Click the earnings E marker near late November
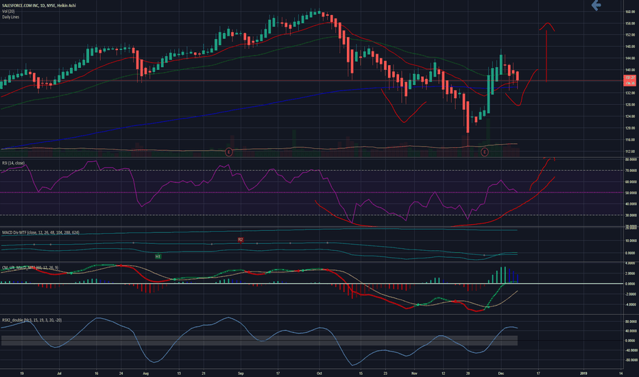Image resolution: width=639 pixels, height=377 pixels. [x=484, y=152]
